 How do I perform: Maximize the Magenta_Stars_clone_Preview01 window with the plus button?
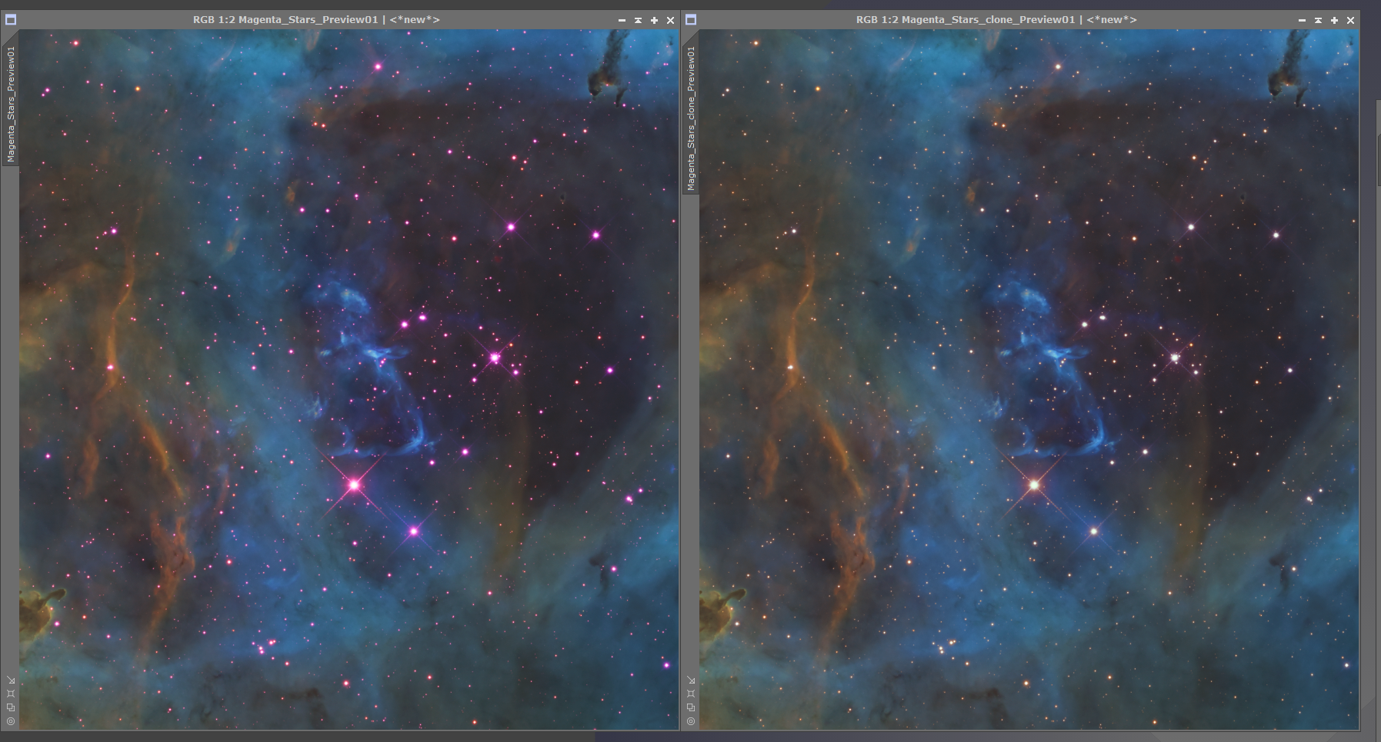(x=1334, y=20)
